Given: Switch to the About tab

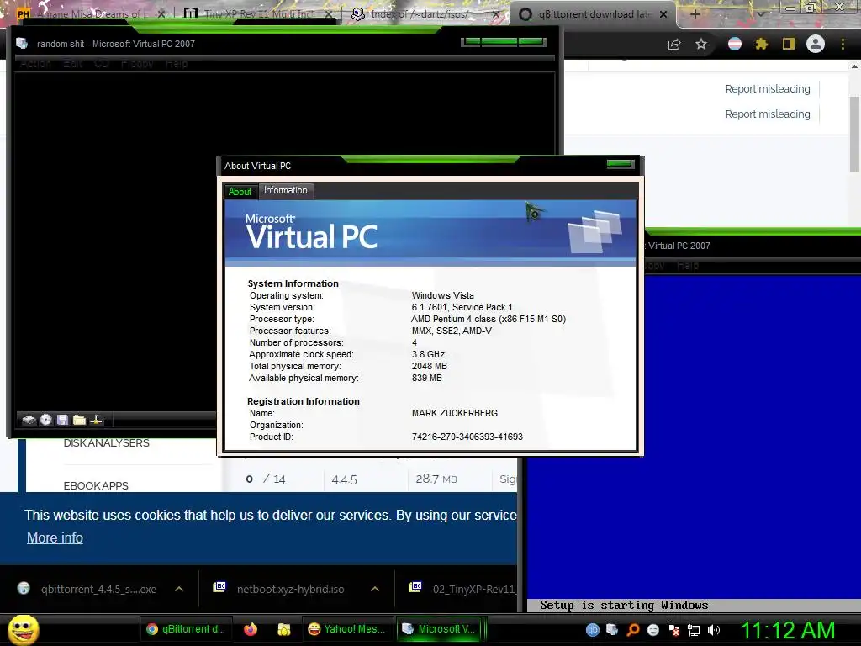Looking at the screenshot, I should 240,191.
